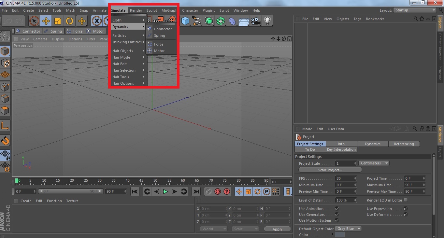The height and width of the screenshot is (238, 444).
Task: Toggle the parameter P key icon
Action: click(266, 191)
